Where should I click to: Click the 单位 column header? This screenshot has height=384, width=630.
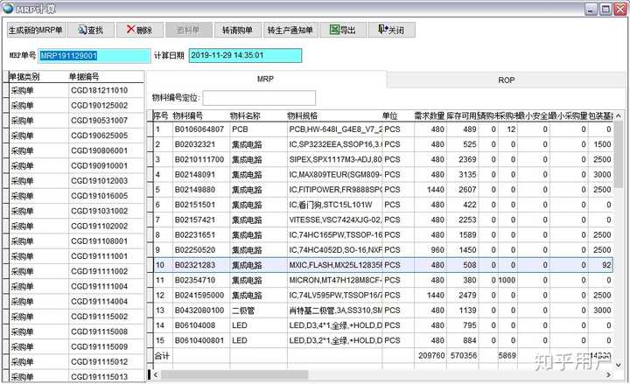click(x=389, y=116)
